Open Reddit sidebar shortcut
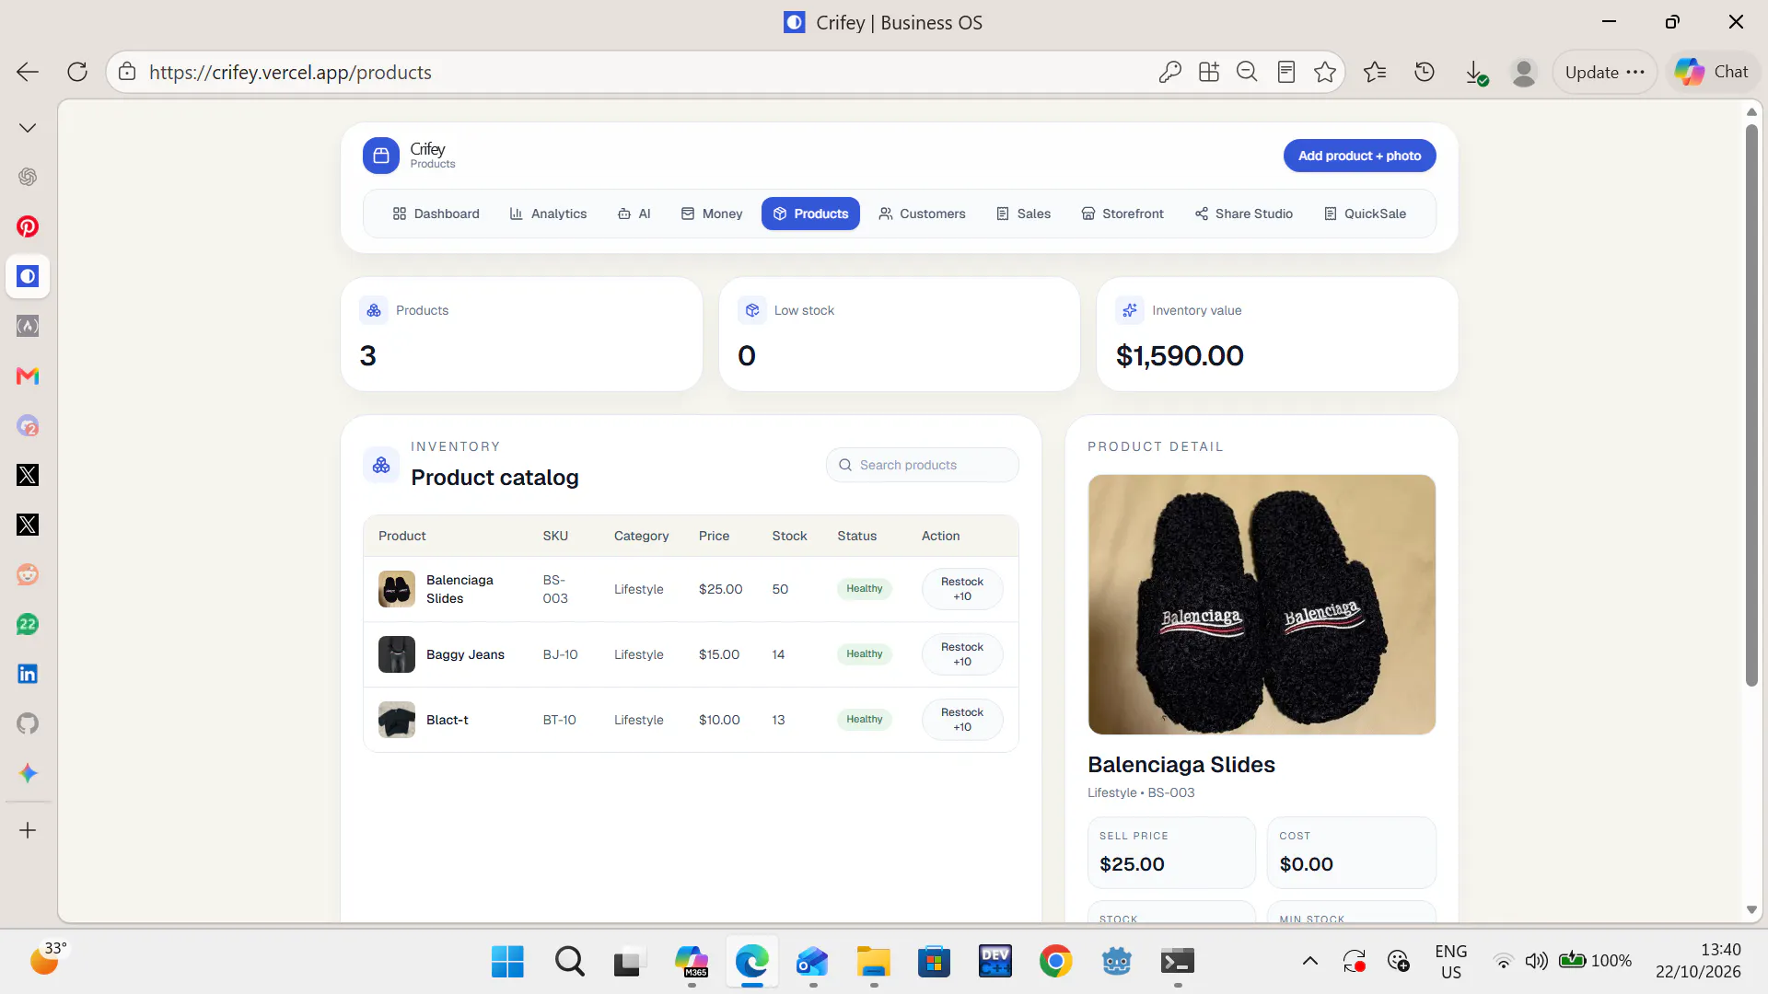The height and width of the screenshot is (994, 1768). [28, 574]
